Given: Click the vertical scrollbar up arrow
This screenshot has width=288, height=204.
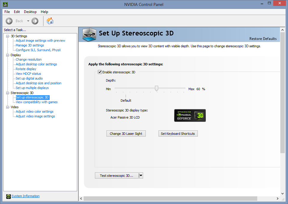Looking at the screenshot, I should 282,30.
